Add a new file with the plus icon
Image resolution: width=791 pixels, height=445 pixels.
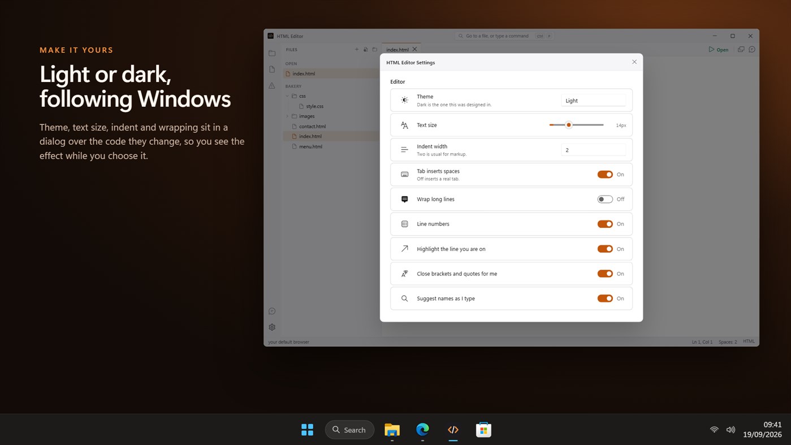[x=357, y=50]
